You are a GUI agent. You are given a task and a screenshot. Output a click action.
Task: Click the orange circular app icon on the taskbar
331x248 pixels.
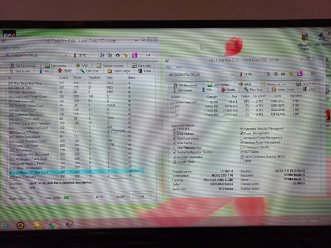[20, 224]
